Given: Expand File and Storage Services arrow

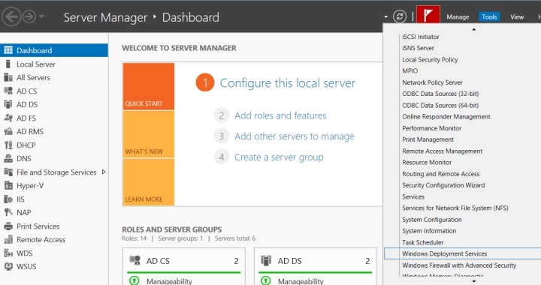Looking at the screenshot, I should pyautogui.click(x=104, y=172).
